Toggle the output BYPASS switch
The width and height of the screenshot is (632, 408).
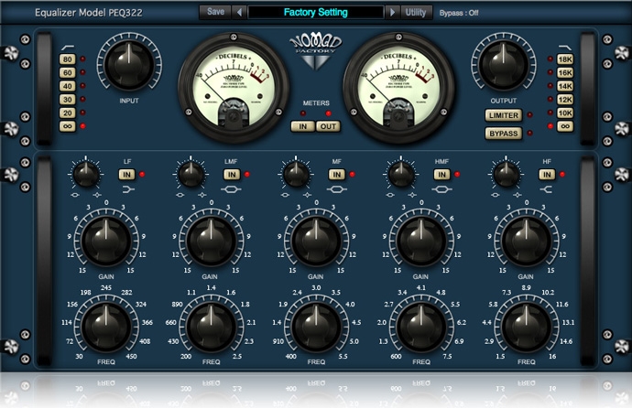click(504, 134)
